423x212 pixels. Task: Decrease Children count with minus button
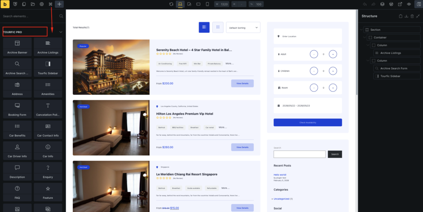tap(314, 71)
